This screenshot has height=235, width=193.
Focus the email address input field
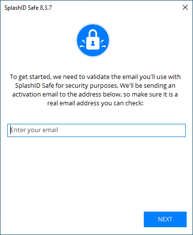[96, 130]
